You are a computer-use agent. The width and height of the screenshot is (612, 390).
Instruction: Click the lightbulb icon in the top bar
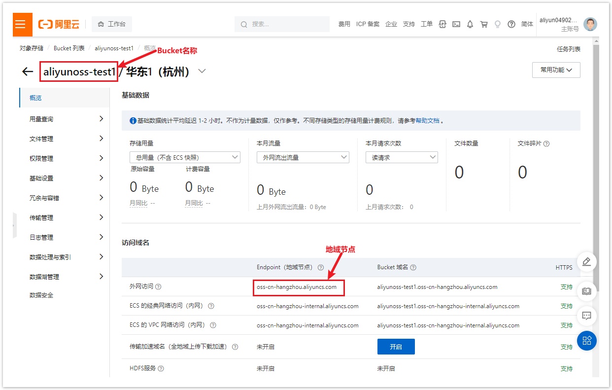[x=498, y=24]
